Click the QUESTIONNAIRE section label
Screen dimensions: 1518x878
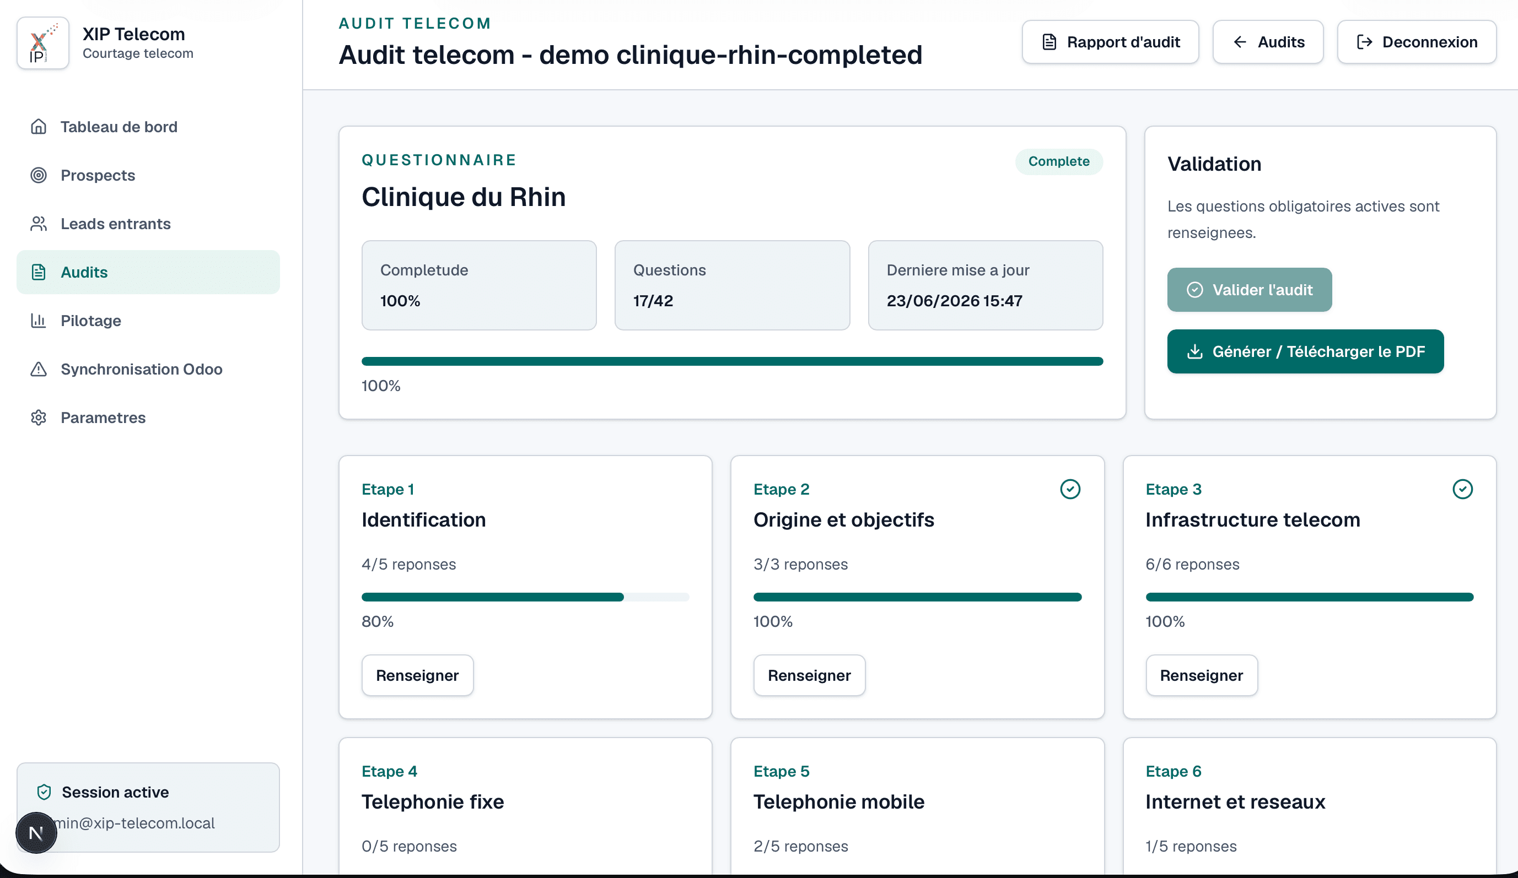pos(439,160)
